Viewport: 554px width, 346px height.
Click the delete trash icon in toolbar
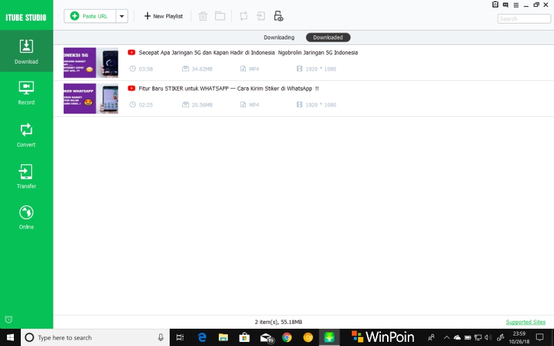tap(203, 16)
